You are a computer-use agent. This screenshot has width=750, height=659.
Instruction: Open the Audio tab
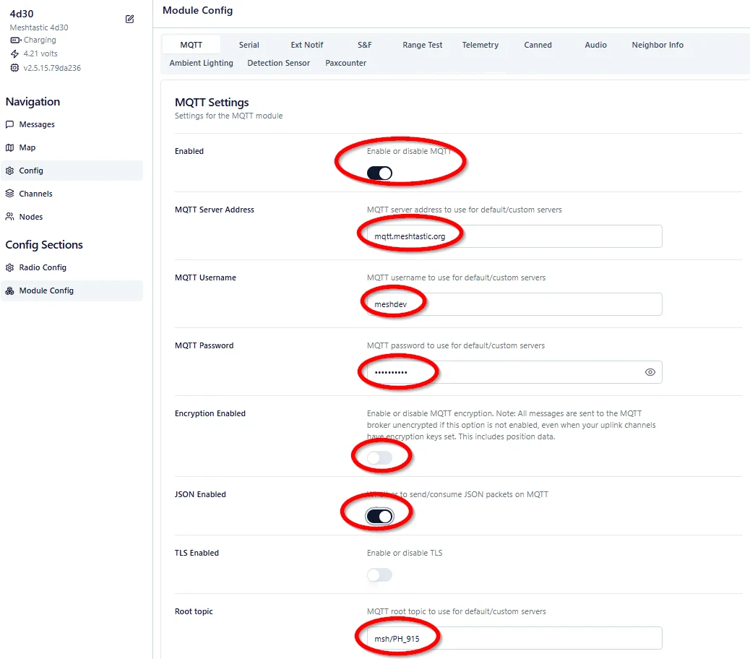tap(595, 45)
